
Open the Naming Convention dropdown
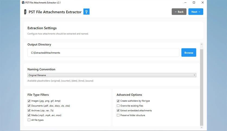coord(112,75)
